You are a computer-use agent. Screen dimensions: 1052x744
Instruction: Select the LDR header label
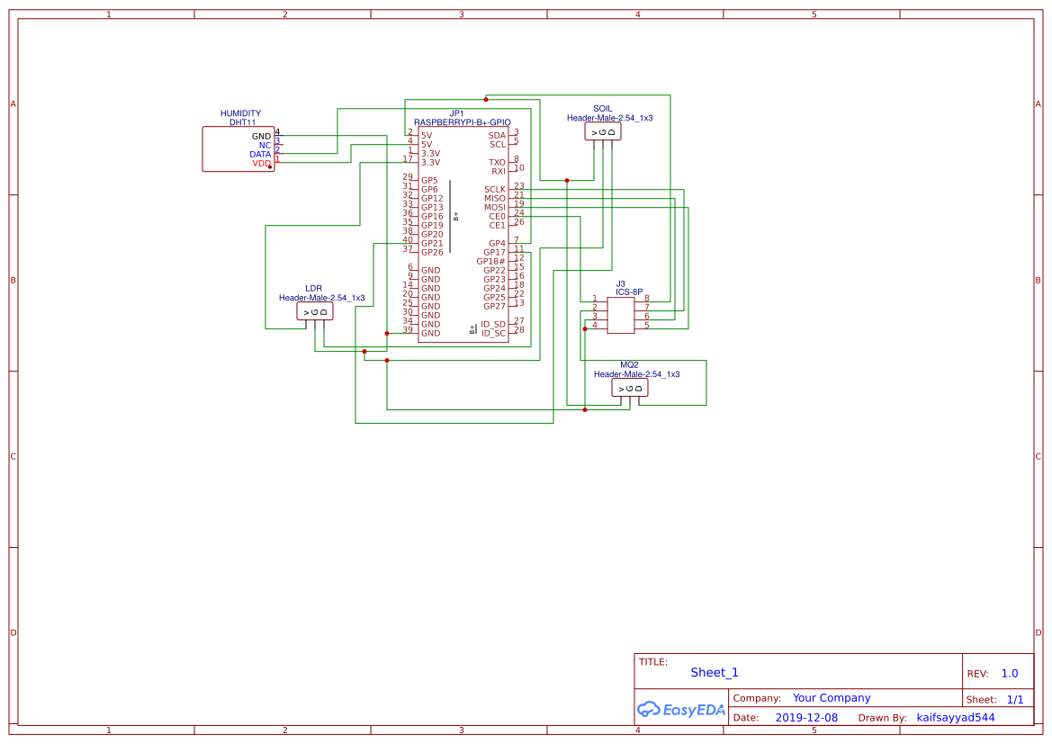pyautogui.click(x=313, y=289)
